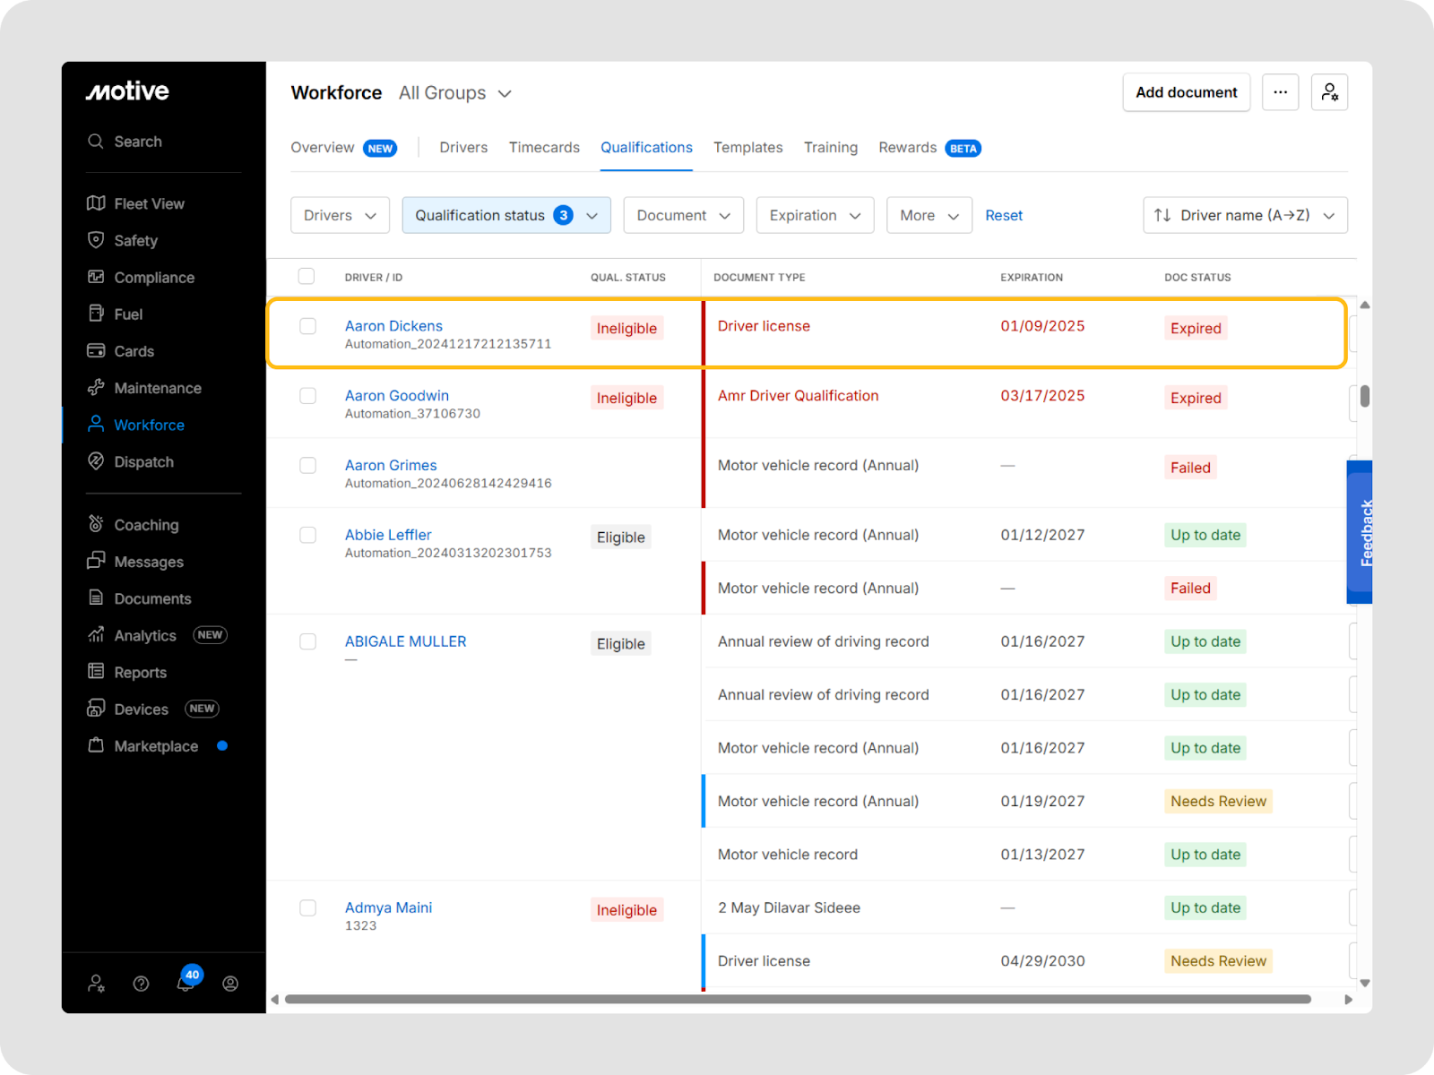Click the notifications bell with 40 badge
Viewport: 1434px width, 1075px height.
pyautogui.click(x=186, y=983)
